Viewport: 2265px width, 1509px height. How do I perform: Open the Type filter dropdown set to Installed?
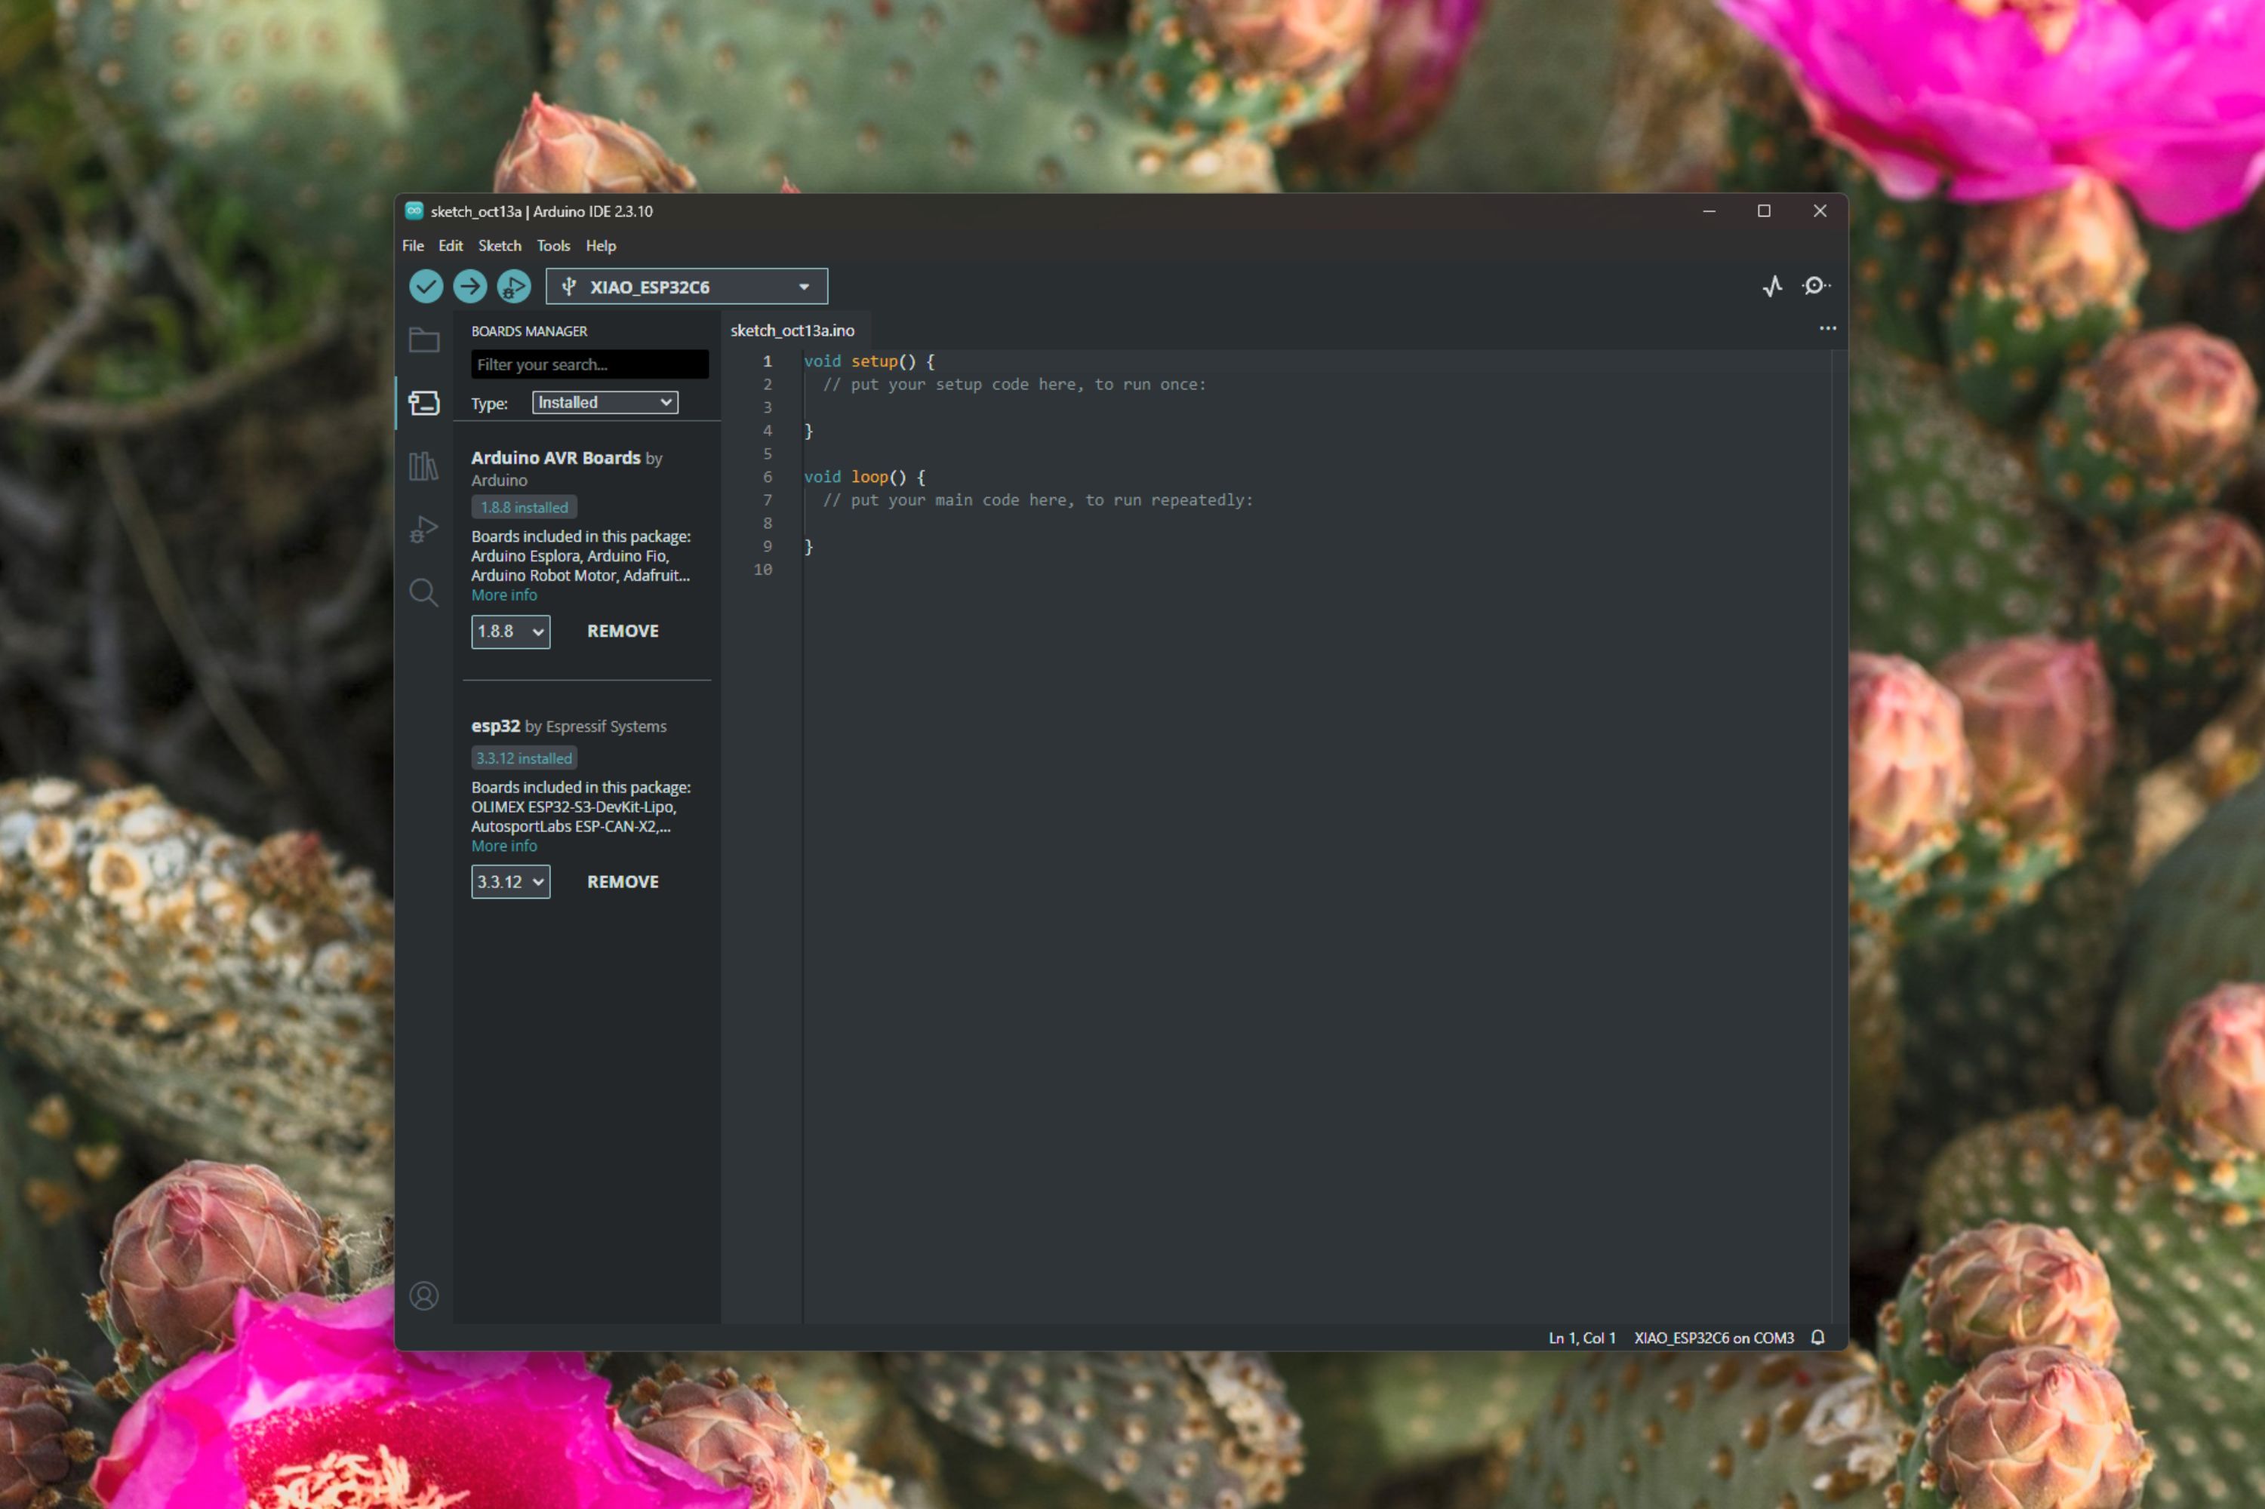click(x=605, y=402)
